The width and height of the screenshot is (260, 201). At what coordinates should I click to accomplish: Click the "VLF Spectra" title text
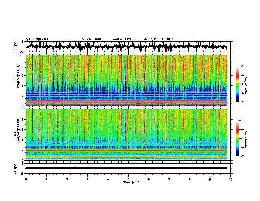37,39
